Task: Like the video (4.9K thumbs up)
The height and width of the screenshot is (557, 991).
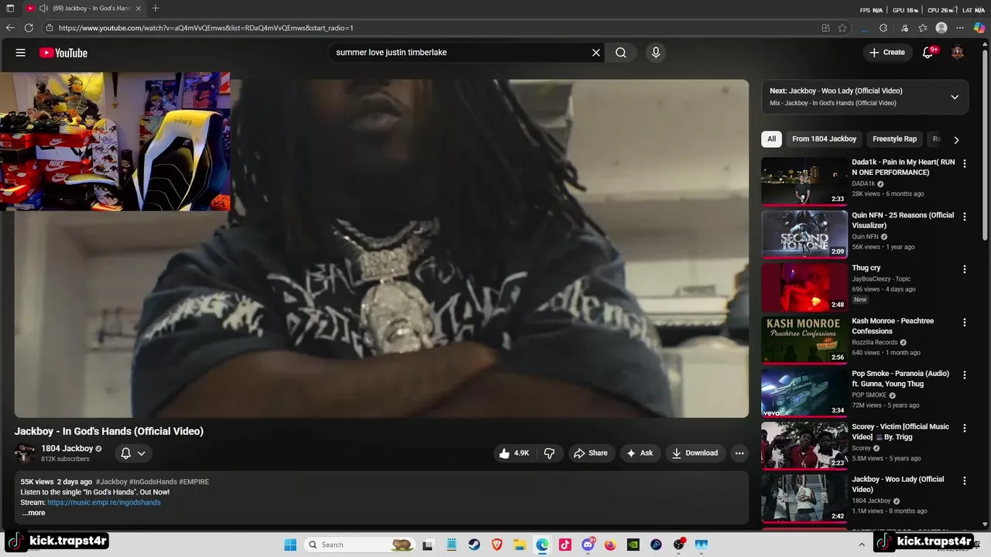Action: coord(514,453)
